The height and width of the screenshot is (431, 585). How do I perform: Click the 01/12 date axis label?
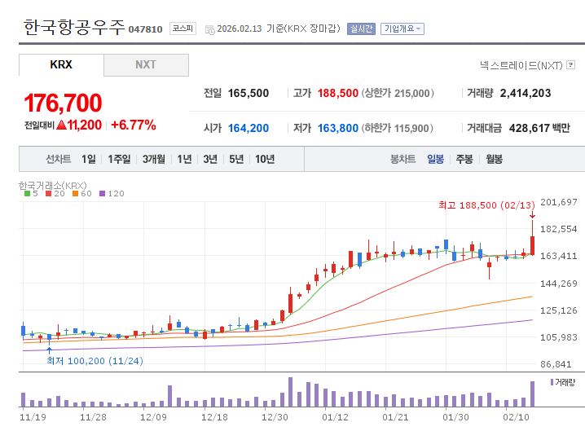(x=335, y=417)
